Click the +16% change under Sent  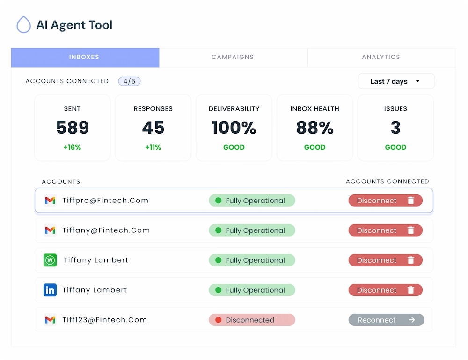72,147
